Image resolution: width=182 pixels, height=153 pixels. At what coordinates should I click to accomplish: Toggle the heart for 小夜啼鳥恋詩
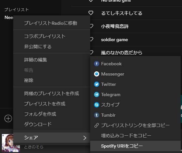pyautogui.click(x=91, y=26)
